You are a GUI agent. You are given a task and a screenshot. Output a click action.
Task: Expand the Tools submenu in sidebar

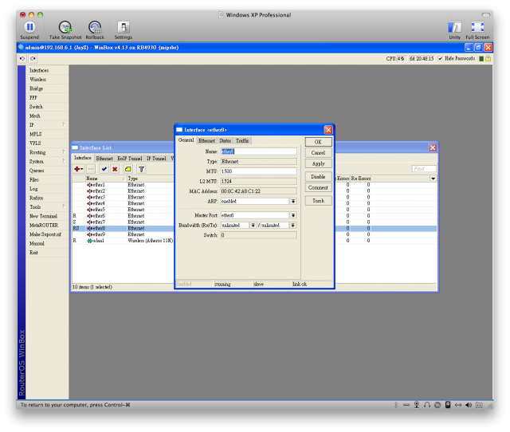tap(64, 206)
